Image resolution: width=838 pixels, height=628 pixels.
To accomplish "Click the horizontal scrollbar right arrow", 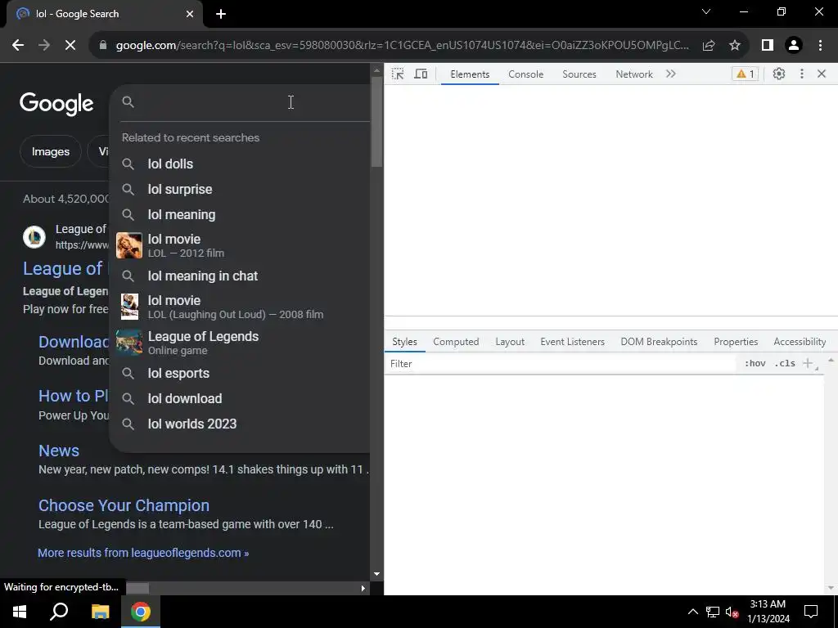I will point(363,588).
